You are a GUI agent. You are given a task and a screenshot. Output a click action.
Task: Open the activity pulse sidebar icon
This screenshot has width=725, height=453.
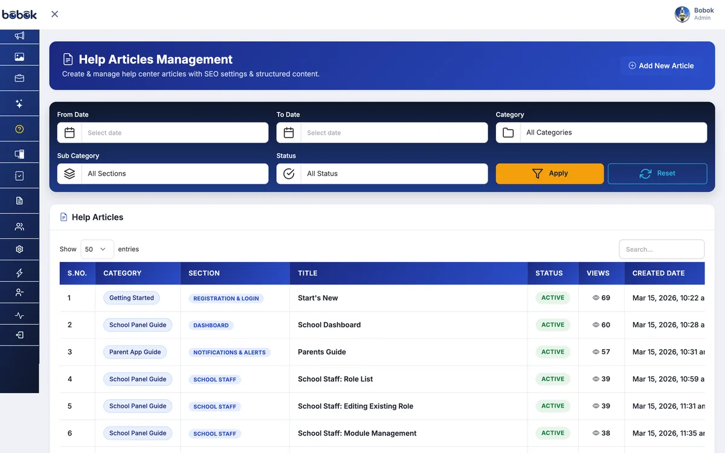(x=19, y=315)
